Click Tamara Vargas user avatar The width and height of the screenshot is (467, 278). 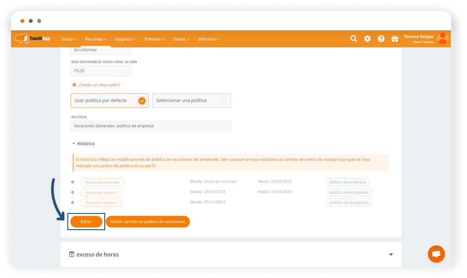442,39
